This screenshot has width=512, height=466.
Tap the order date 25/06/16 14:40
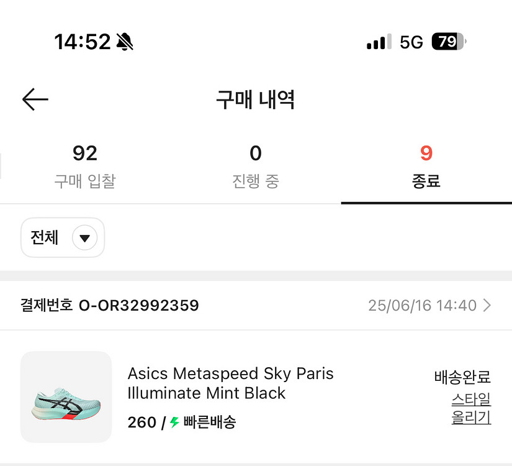[422, 305]
